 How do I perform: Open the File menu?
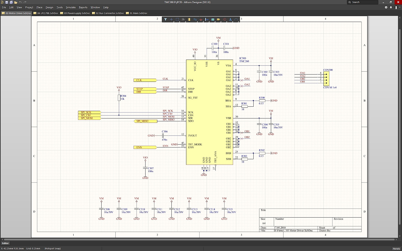coord(4,7)
